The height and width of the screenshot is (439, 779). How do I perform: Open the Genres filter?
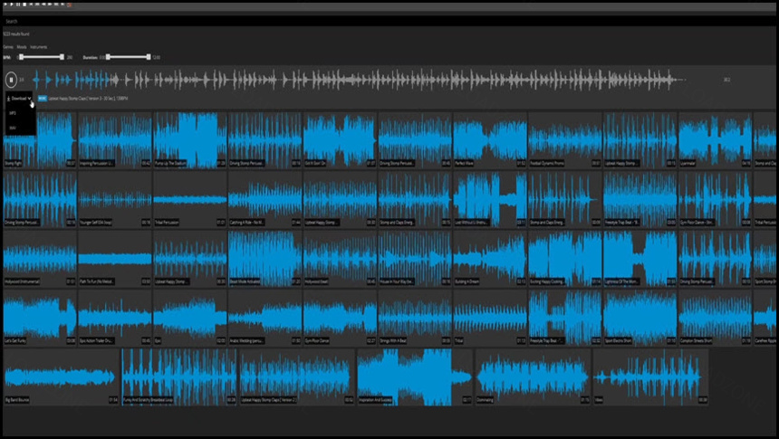click(8, 47)
